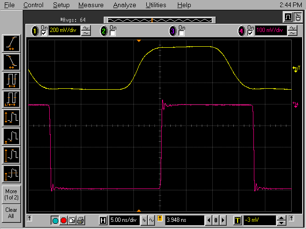Decrease channel 4 vertical scale fine step
The height and width of the screenshot is (229, 306).
tap(292, 33)
